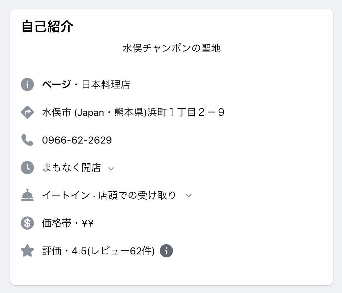Open the rating info icon beside reviews
The width and height of the screenshot is (342, 293).
coord(166,251)
